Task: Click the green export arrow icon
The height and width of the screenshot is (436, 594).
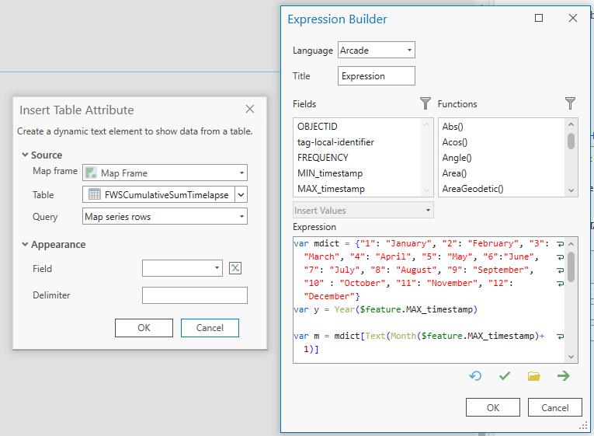Action: 563,376
